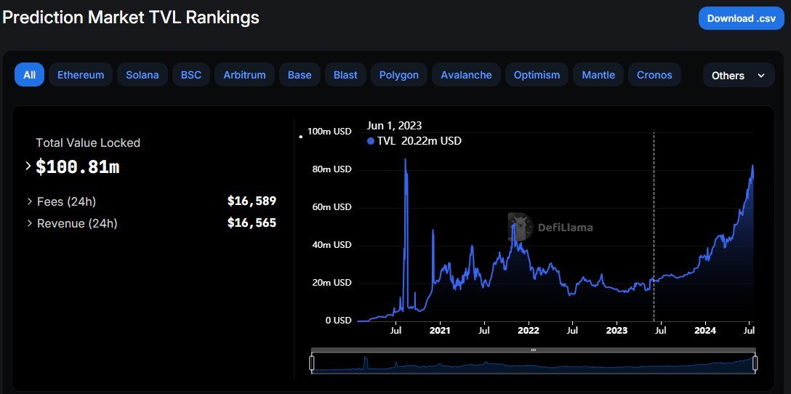Click the 2021 x-axis label

[x=440, y=331]
